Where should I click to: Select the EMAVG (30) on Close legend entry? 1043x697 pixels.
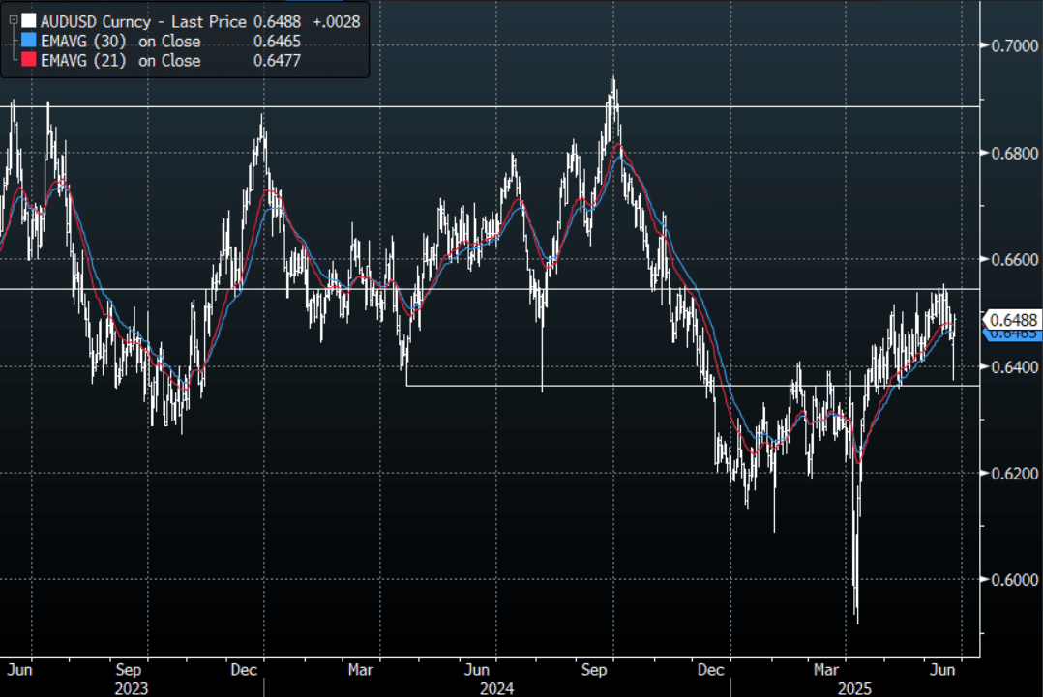(x=120, y=41)
